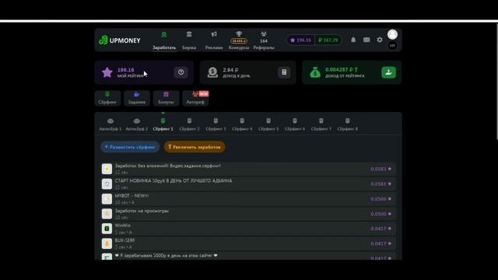Viewport: 498px width, 280px height.
Task: Open the calculator icon in доход в день card
Action: point(284,72)
